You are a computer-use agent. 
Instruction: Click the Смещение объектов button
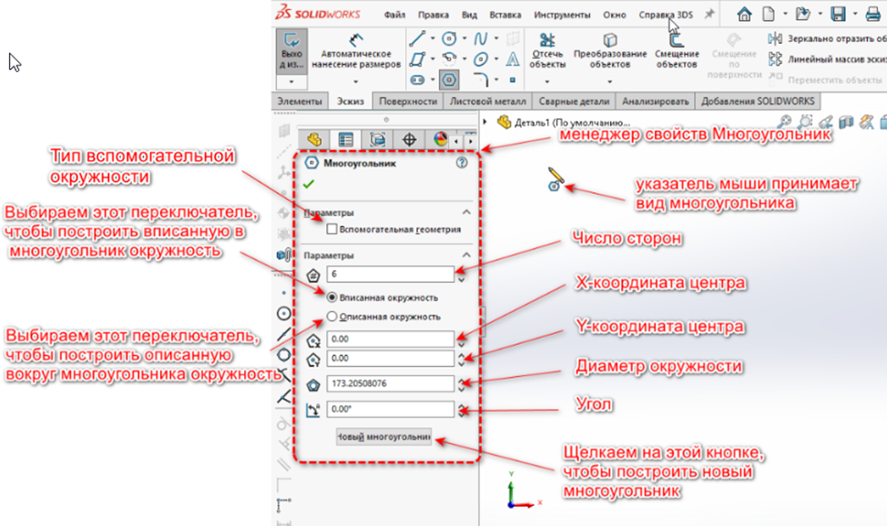(677, 51)
